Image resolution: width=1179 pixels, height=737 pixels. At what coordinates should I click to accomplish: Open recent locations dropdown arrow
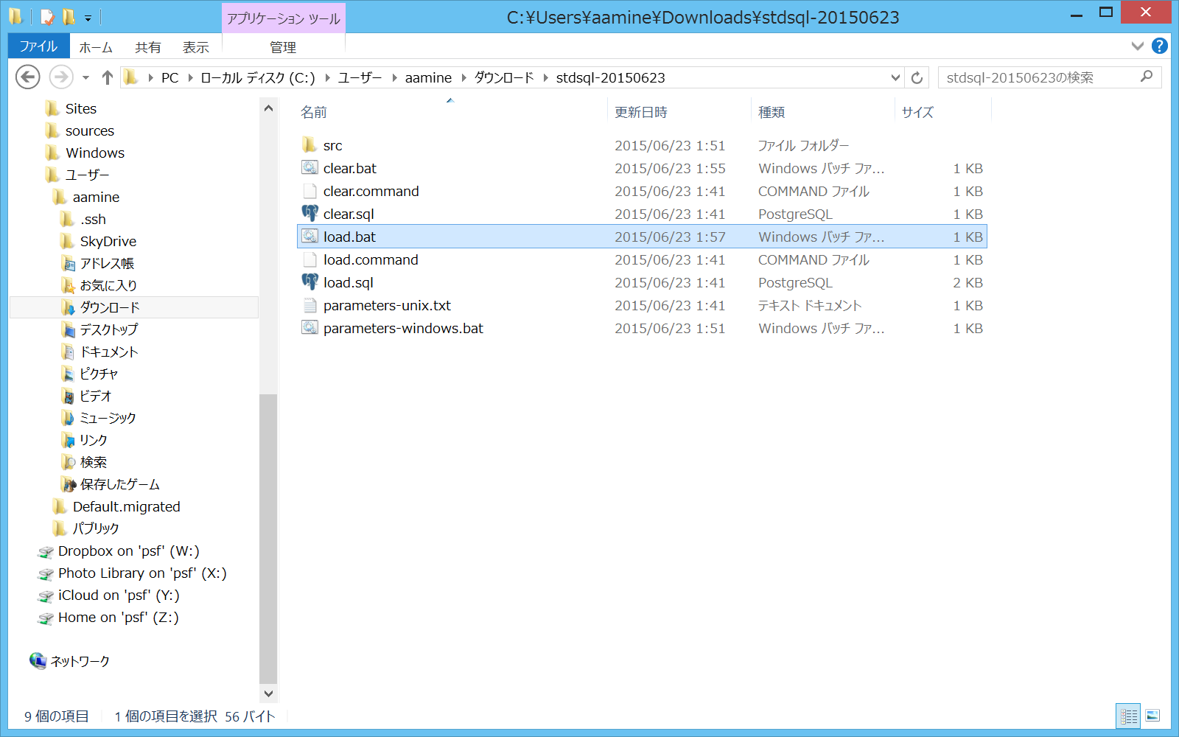(x=85, y=77)
